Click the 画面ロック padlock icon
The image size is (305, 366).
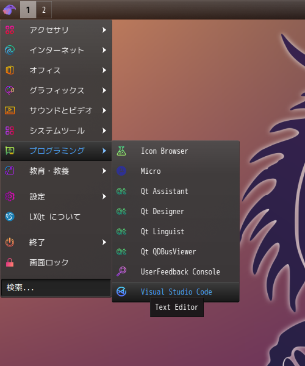coord(10,262)
